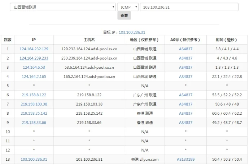The image size is (249, 165).
Task: Click the 查看 button
Action: pos(124,15)
